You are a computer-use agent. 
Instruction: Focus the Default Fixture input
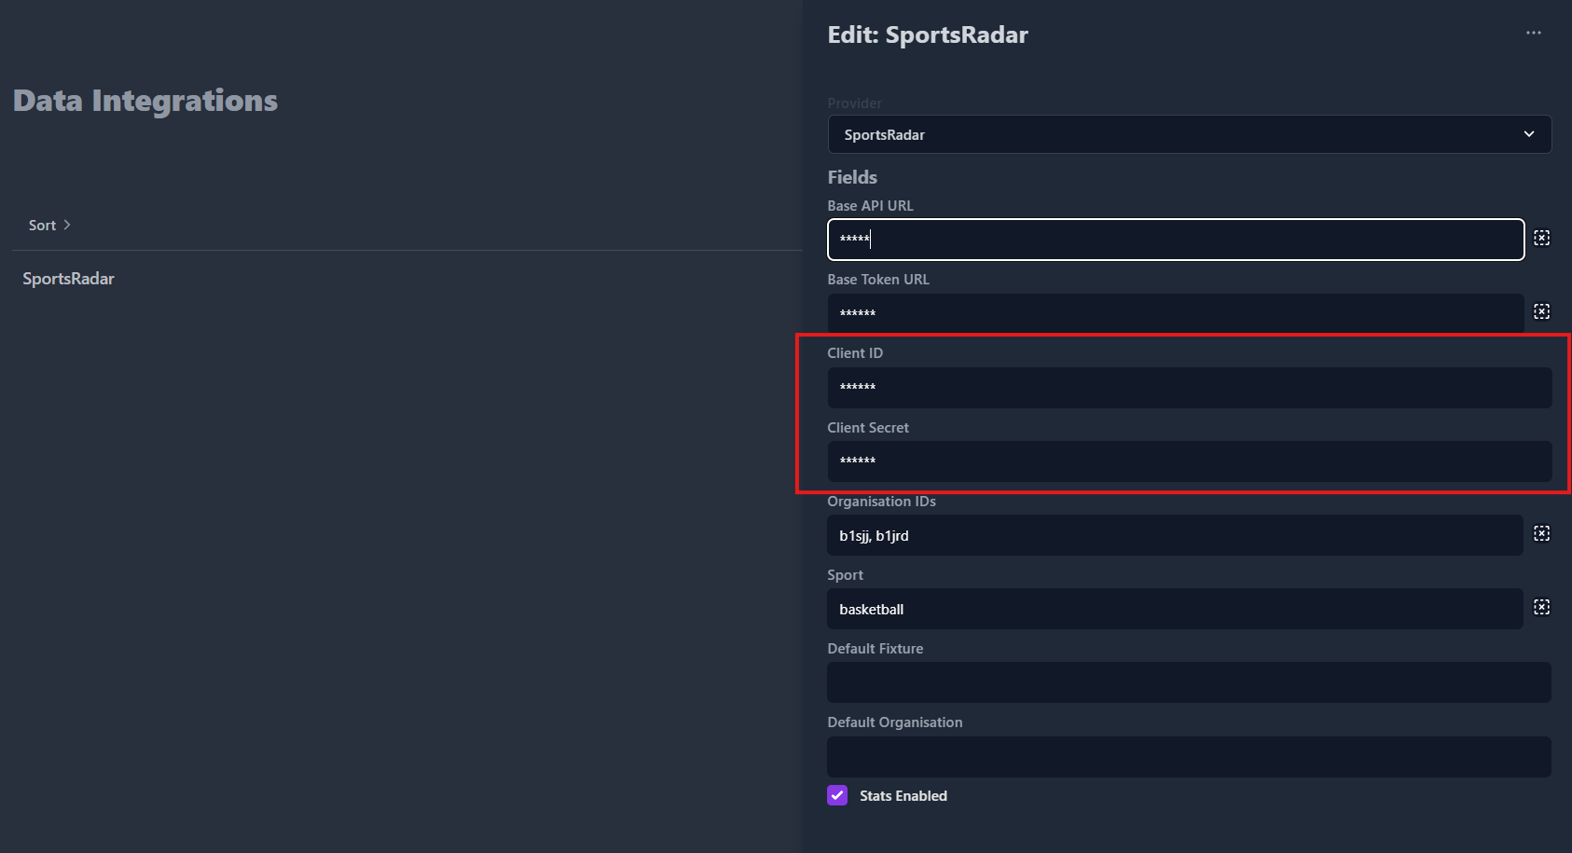(1190, 682)
